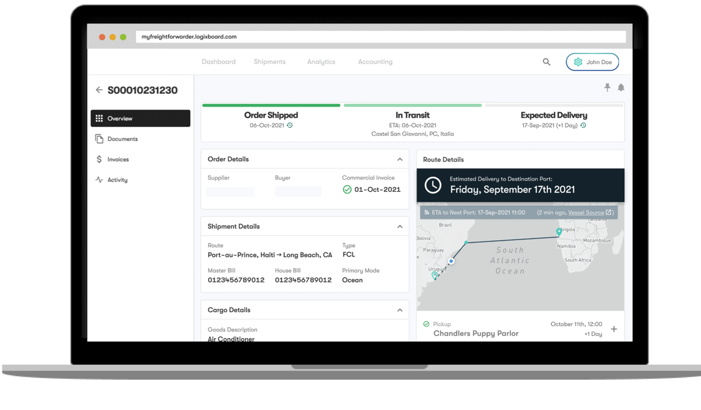This screenshot has width=701, height=410.
Task: Collapse the Cargo Details section
Action: (400, 310)
